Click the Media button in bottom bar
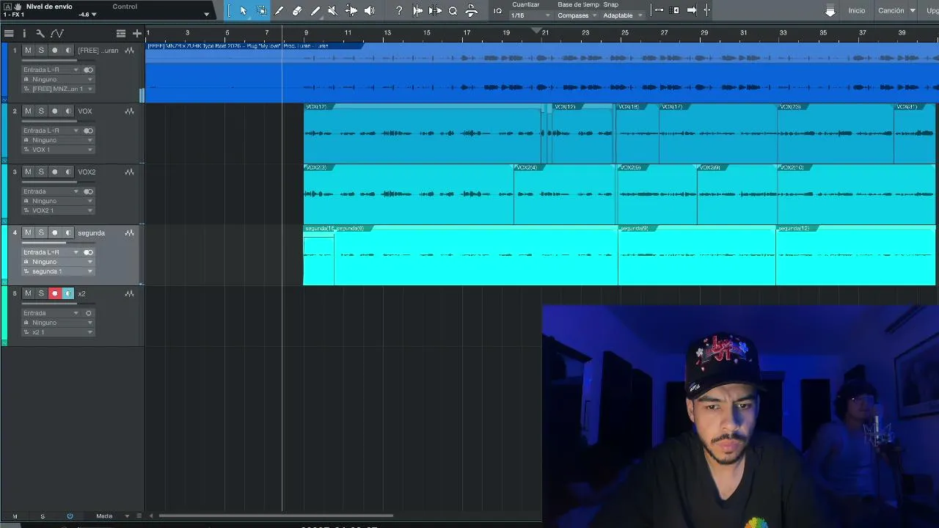The image size is (939, 528). [x=104, y=516]
